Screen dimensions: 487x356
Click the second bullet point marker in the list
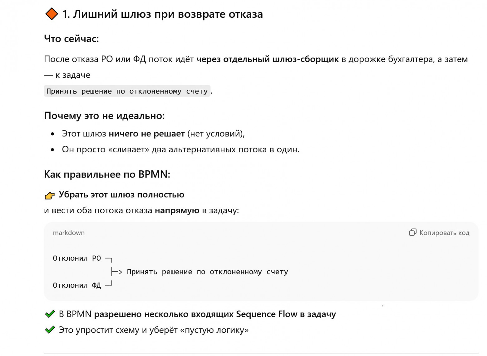pyautogui.click(x=52, y=150)
